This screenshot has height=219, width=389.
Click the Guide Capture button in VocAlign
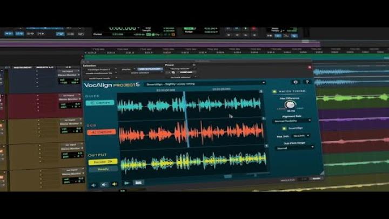pos(100,103)
